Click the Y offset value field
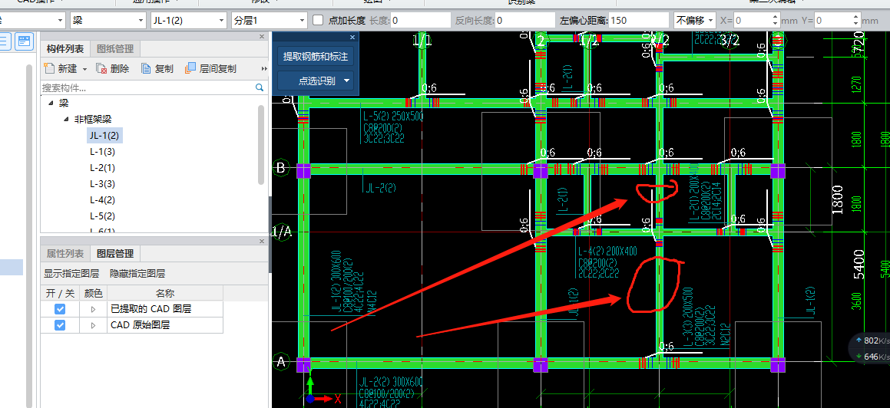Screen dimensions: 890x408 click(832, 21)
